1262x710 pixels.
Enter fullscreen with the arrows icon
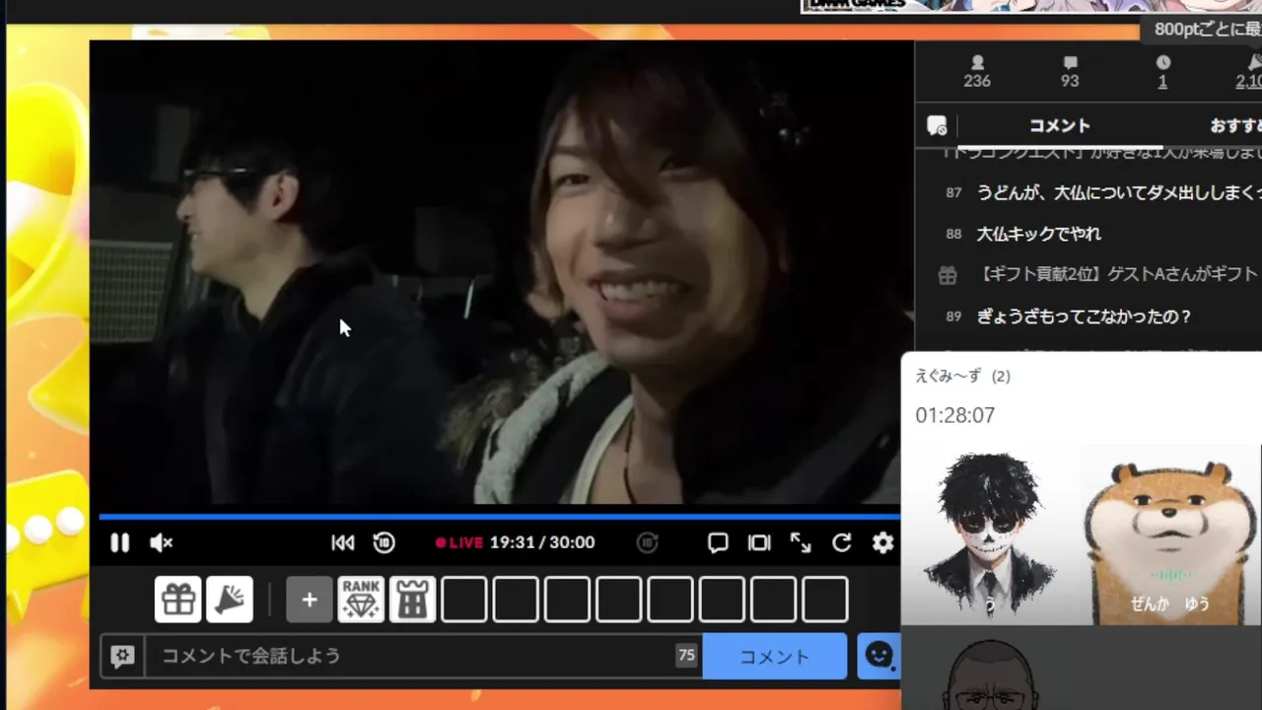[x=801, y=542]
